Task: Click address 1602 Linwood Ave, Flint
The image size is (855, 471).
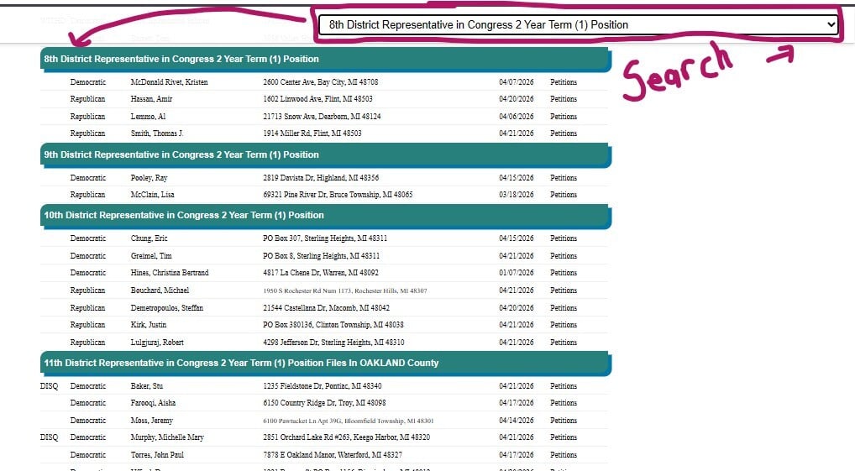Action: click(x=318, y=99)
